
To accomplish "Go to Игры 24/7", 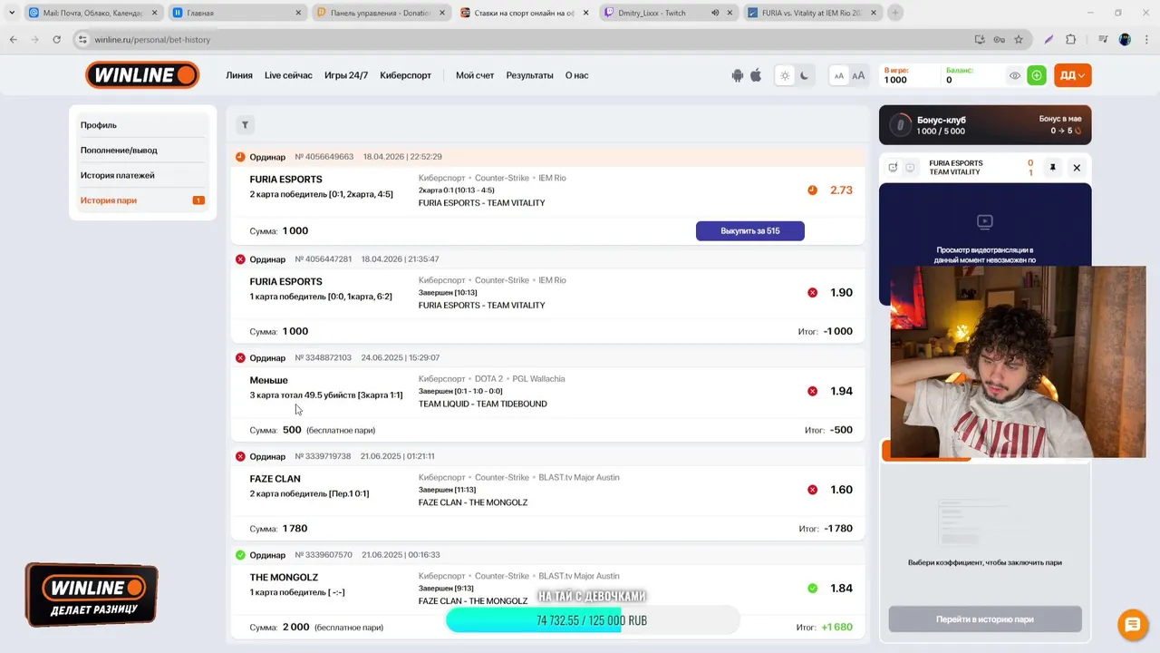I will coord(346,75).
